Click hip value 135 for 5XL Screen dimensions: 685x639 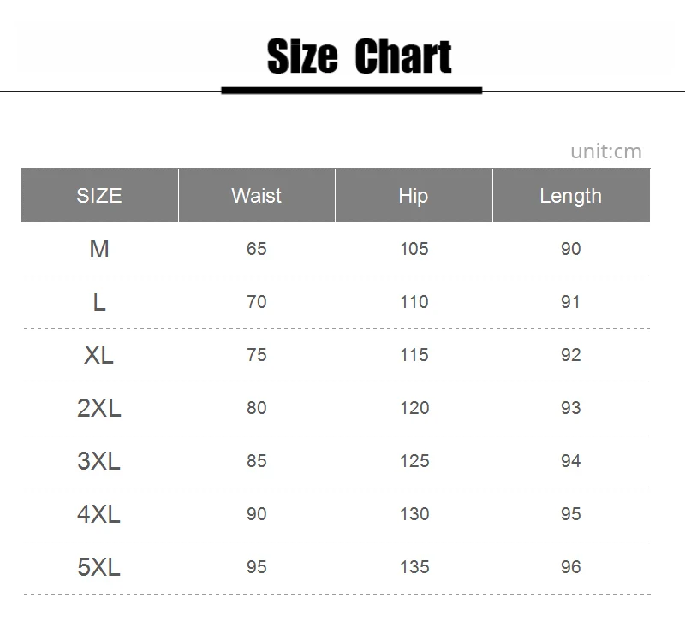(414, 567)
